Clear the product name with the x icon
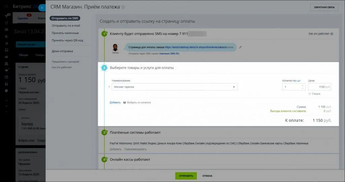Screen dimensions: 345x182 [x=234, y=87]
